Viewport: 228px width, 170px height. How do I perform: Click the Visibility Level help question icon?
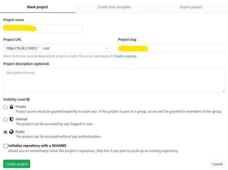coord(28,100)
